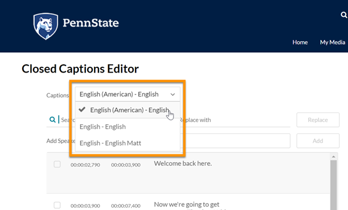Tick checkbox for Welcome back here caption
The height and width of the screenshot is (210, 348).
point(57,164)
